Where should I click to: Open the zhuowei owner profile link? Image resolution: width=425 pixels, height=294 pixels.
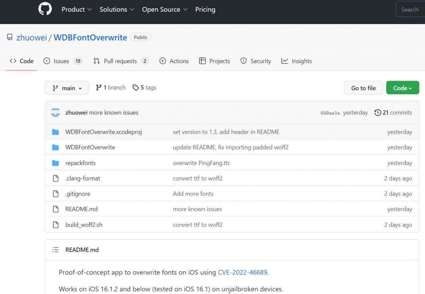(x=32, y=37)
